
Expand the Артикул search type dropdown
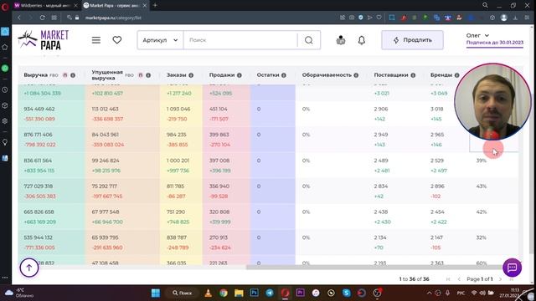(160, 40)
